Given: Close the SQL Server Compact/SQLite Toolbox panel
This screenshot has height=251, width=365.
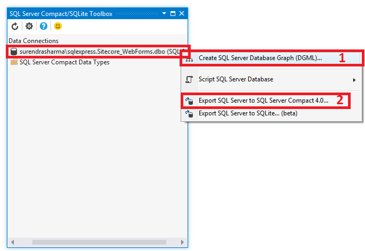Looking at the screenshot, I should (182, 13).
